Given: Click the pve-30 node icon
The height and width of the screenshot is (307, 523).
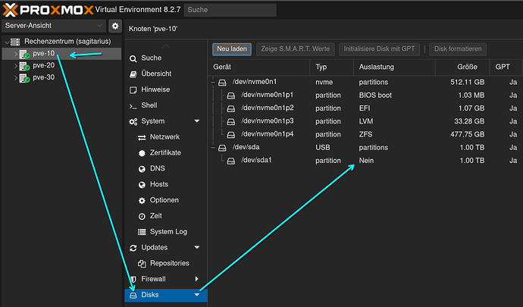Looking at the screenshot, I should point(24,78).
